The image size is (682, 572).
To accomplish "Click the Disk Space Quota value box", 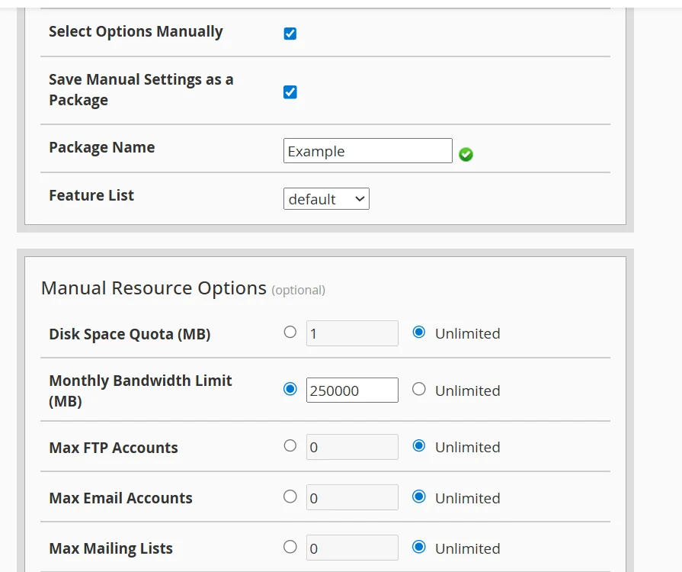I will tap(351, 333).
